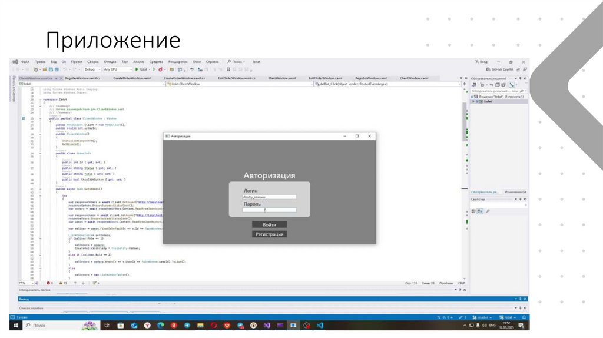This screenshot has height=338, width=603.
Task: Toggle the pin on the Solution Explorer panel
Action: [521, 78]
